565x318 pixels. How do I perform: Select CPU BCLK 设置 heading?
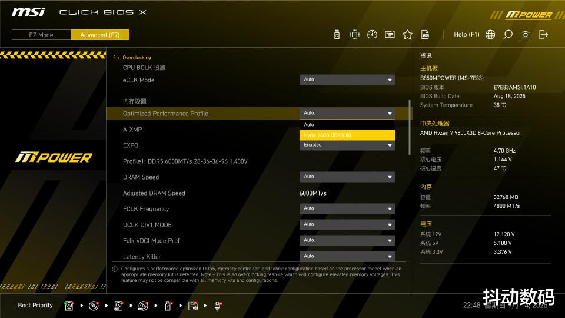tap(144, 68)
